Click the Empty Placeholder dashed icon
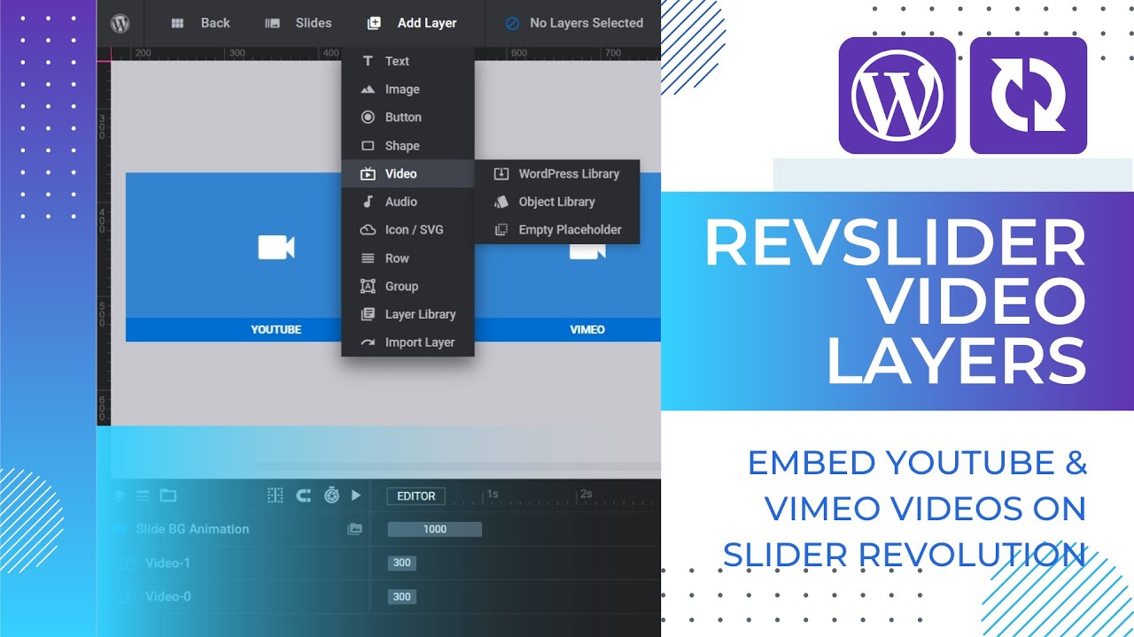Viewport: 1134px width, 637px height. click(501, 229)
